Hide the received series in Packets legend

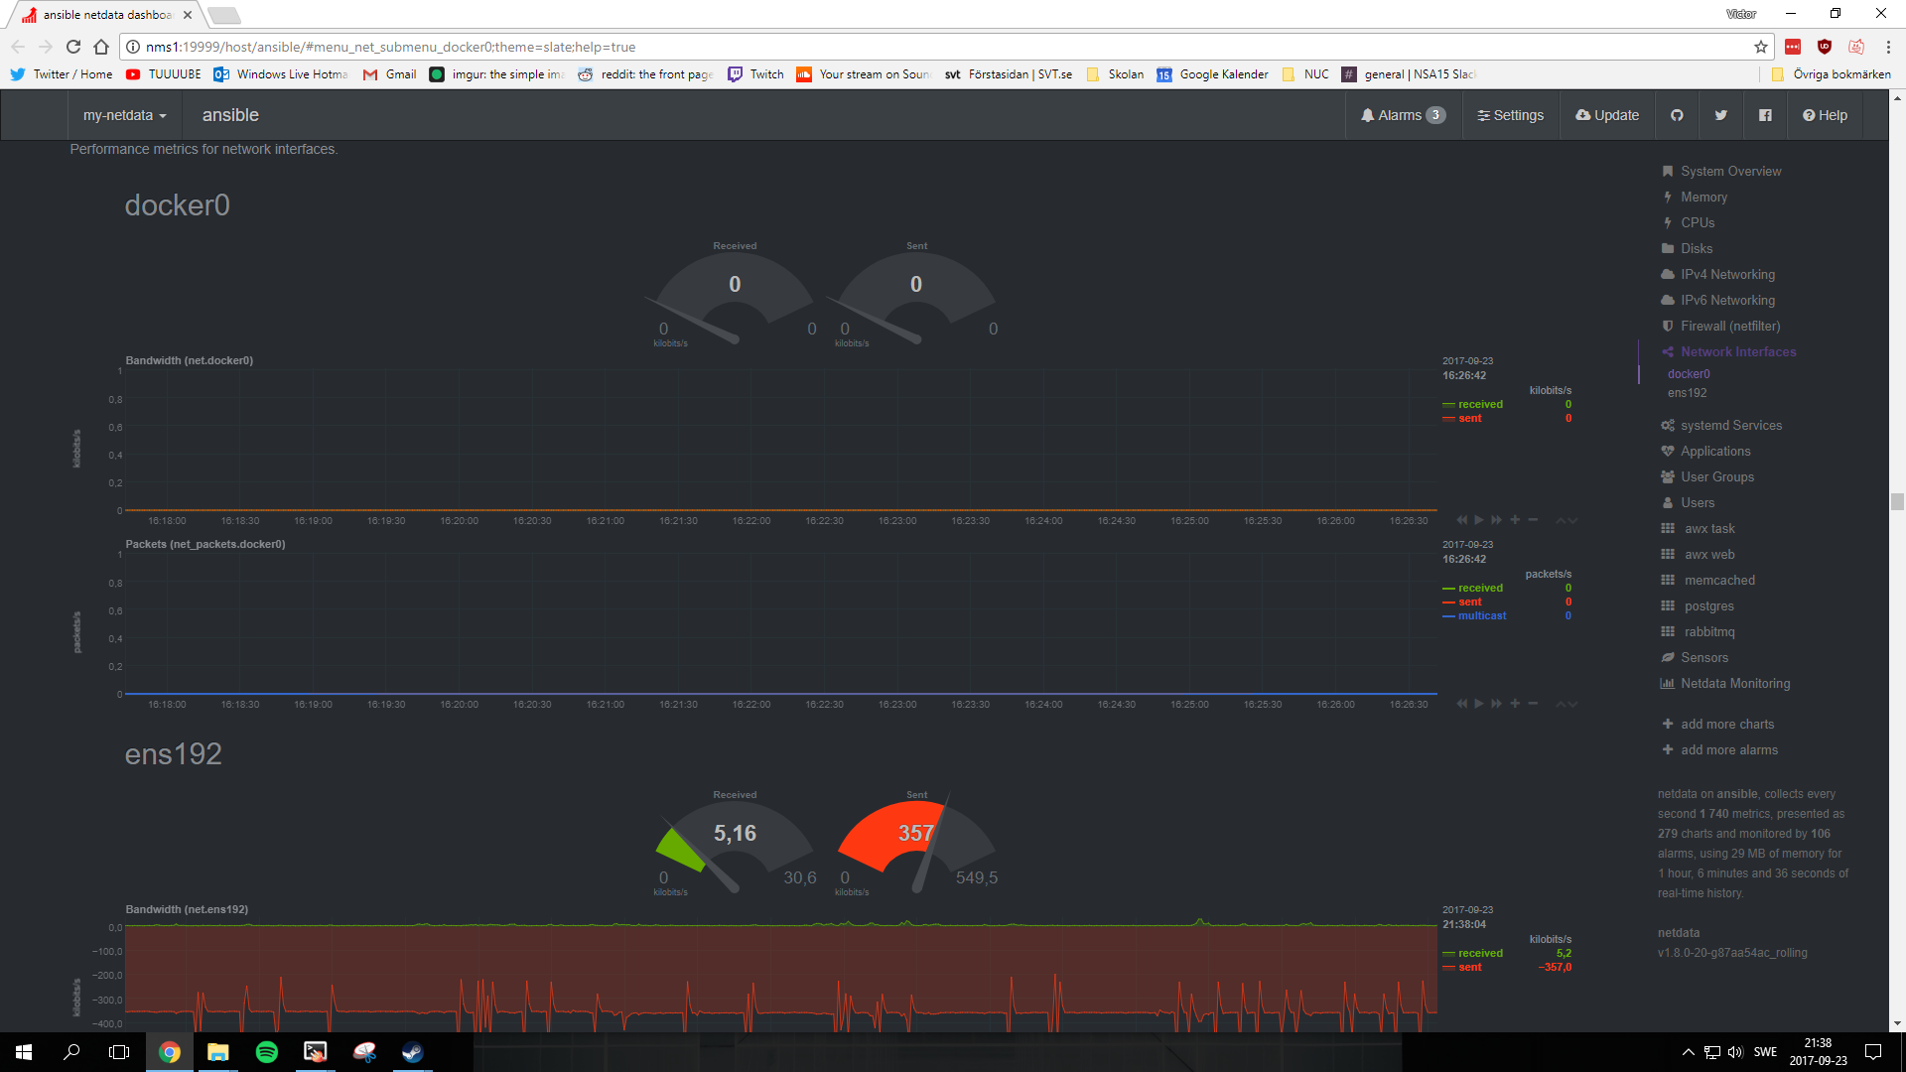pyautogui.click(x=1478, y=587)
